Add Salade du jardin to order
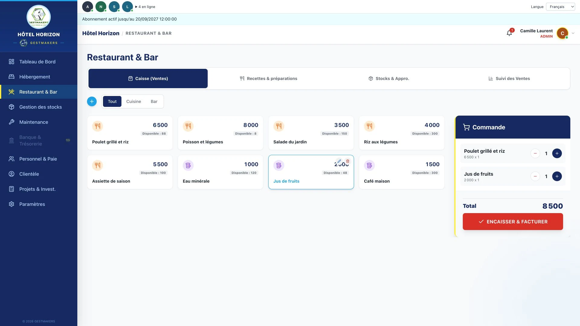Screen dimensions: 580x326 (311, 133)
